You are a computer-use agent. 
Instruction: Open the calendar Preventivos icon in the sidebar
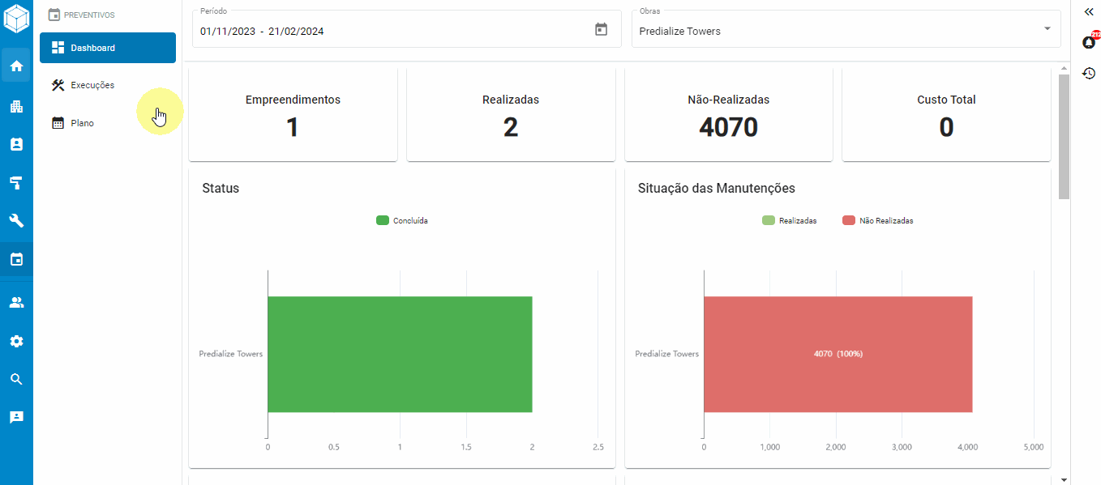tap(16, 259)
